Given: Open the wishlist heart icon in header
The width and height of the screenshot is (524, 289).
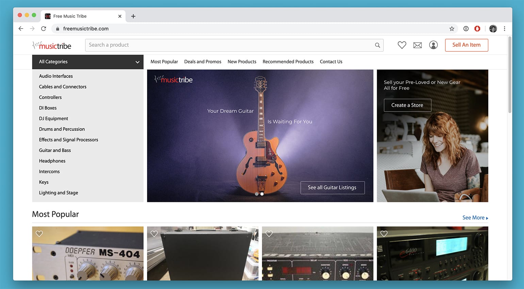Looking at the screenshot, I should tap(402, 45).
